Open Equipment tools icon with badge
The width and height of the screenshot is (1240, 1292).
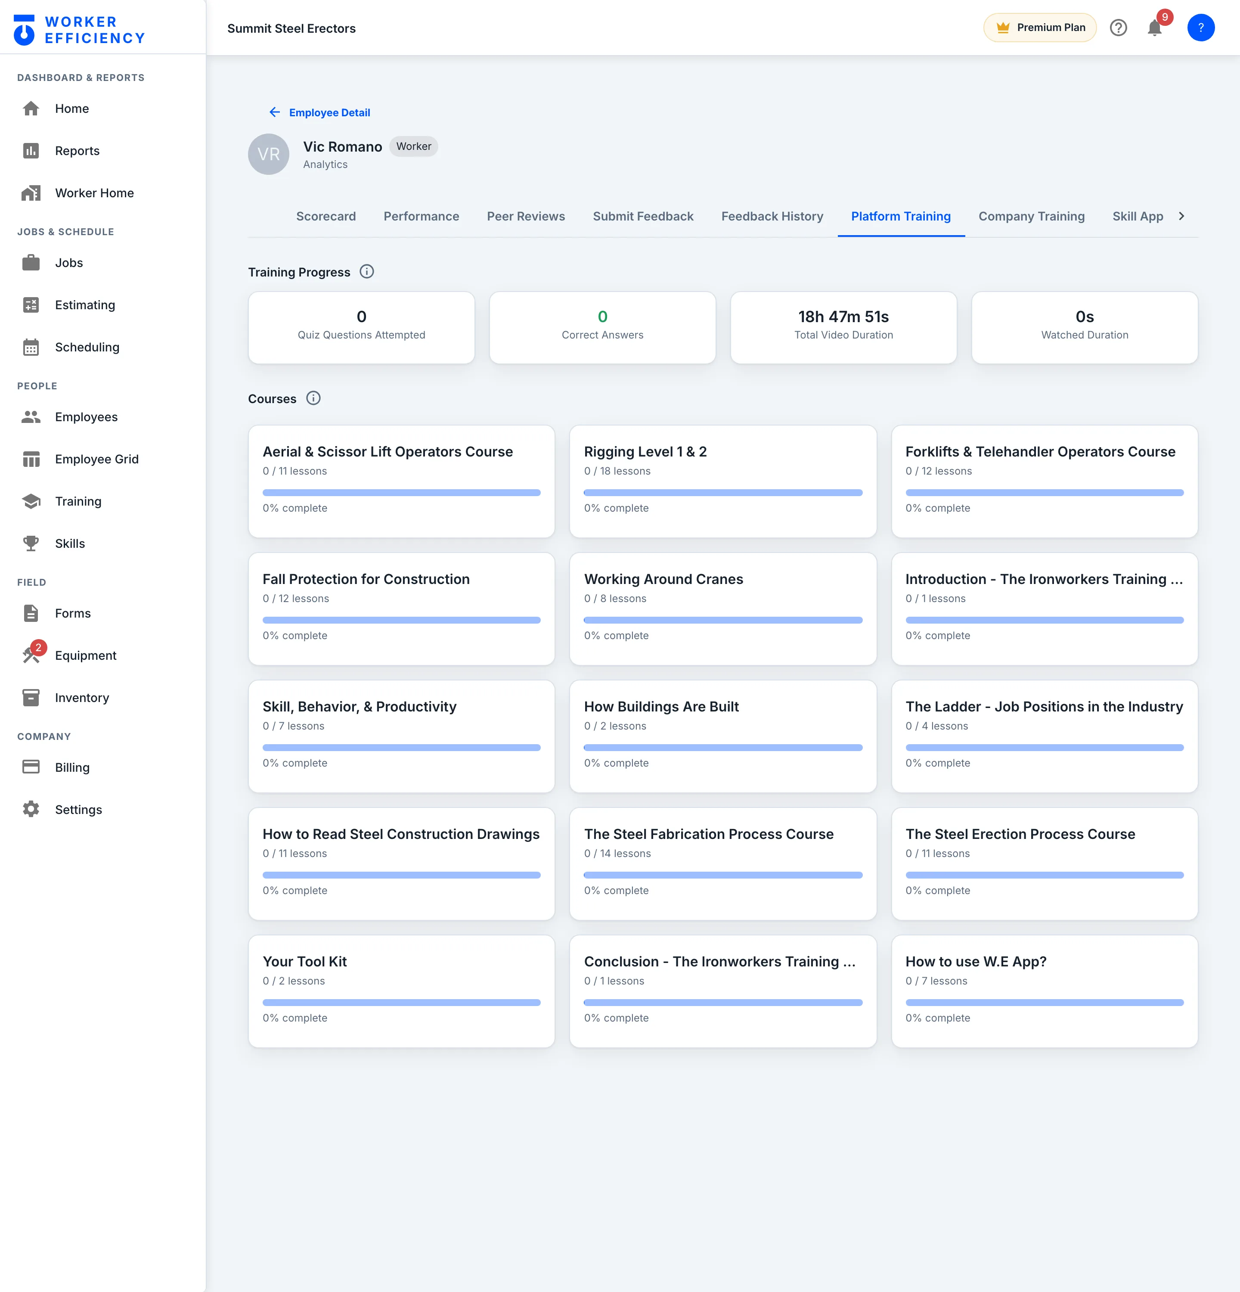point(31,655)
